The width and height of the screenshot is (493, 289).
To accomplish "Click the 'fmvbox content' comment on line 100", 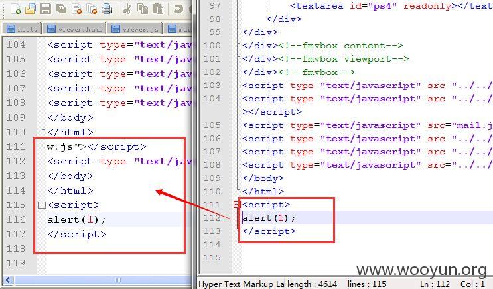I will click(340, 46).
